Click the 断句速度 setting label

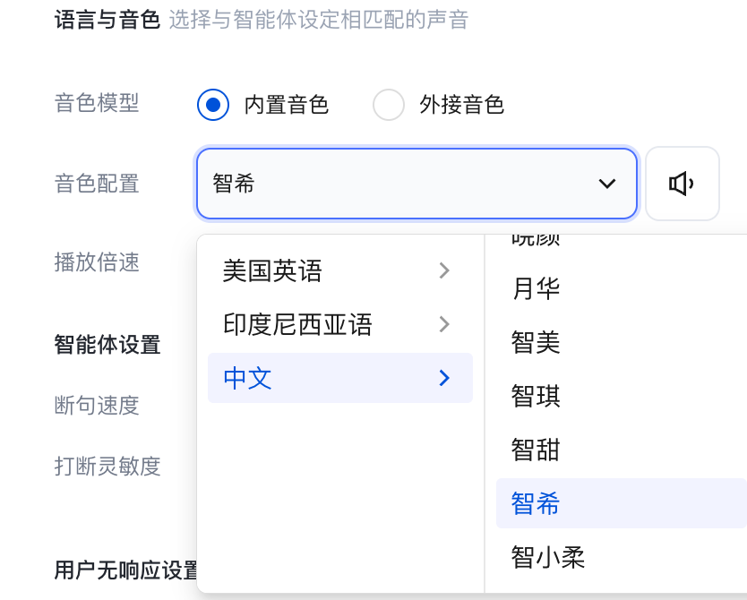coord(97,406)
